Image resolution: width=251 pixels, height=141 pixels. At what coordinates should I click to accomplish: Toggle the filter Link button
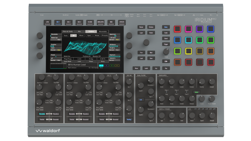coord(141,100)
